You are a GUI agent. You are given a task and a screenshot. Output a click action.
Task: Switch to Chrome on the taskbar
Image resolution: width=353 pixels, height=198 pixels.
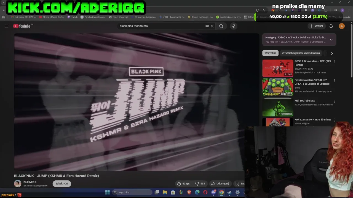click(221, 192)
